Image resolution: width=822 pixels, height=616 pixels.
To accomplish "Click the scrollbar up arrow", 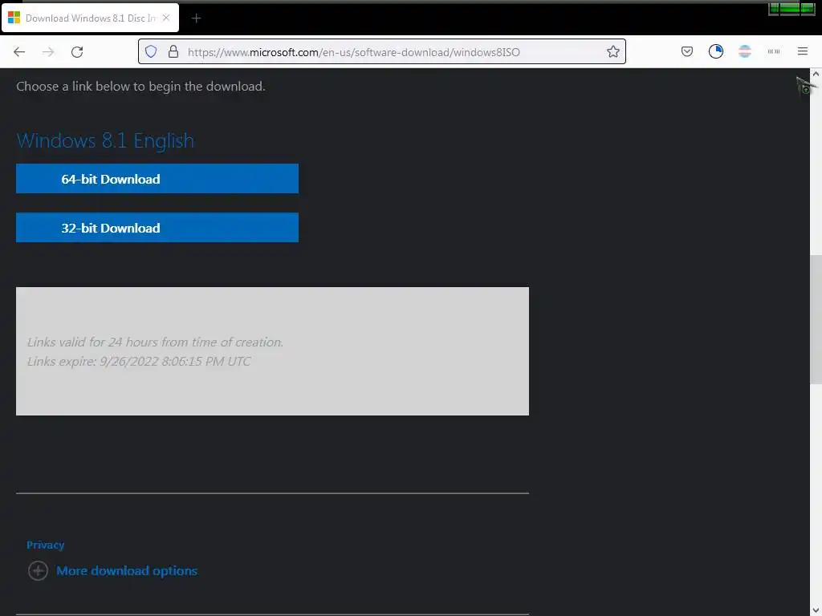I will coord(816,75).
